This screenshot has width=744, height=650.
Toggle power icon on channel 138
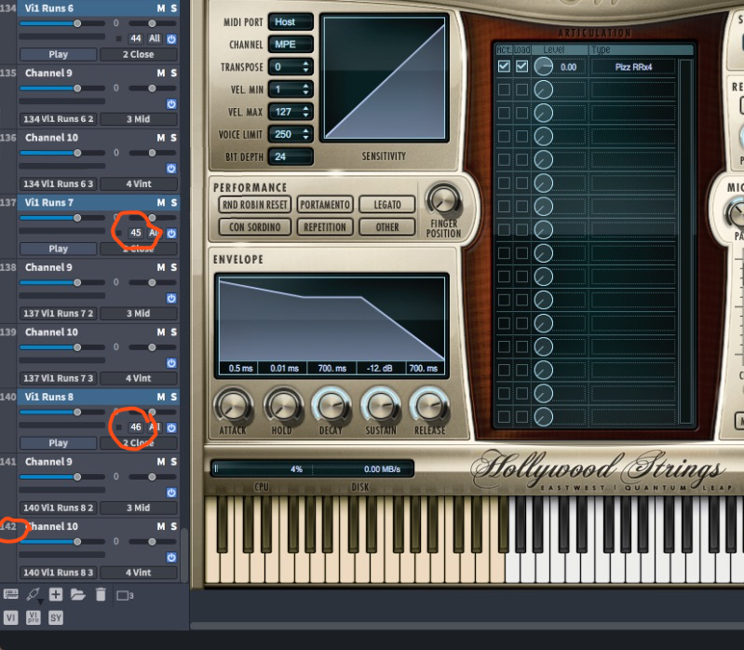(171, 298)
